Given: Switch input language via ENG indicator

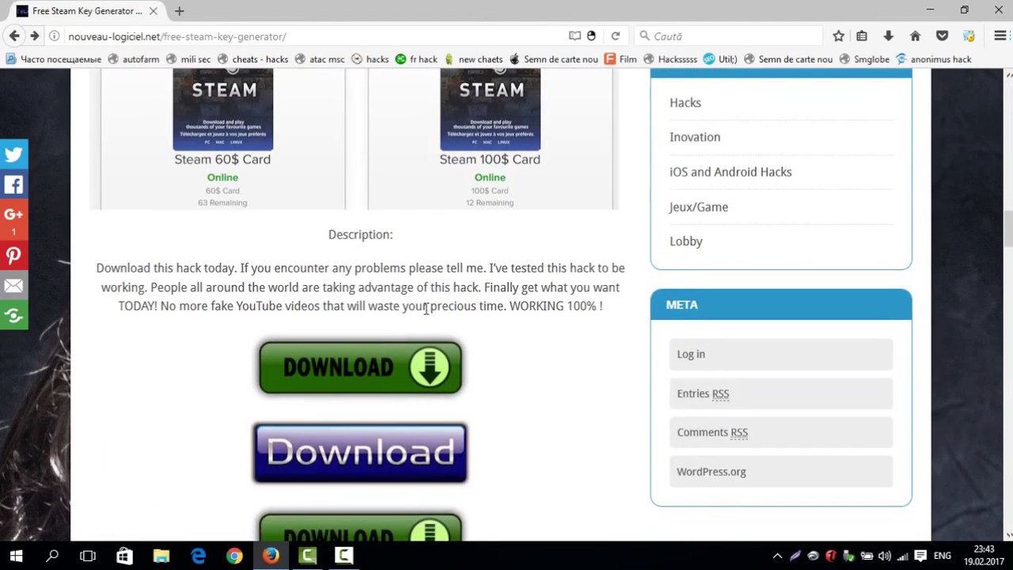Looking at the screenshot, I should pyautogui.click(x=942, y=556).
